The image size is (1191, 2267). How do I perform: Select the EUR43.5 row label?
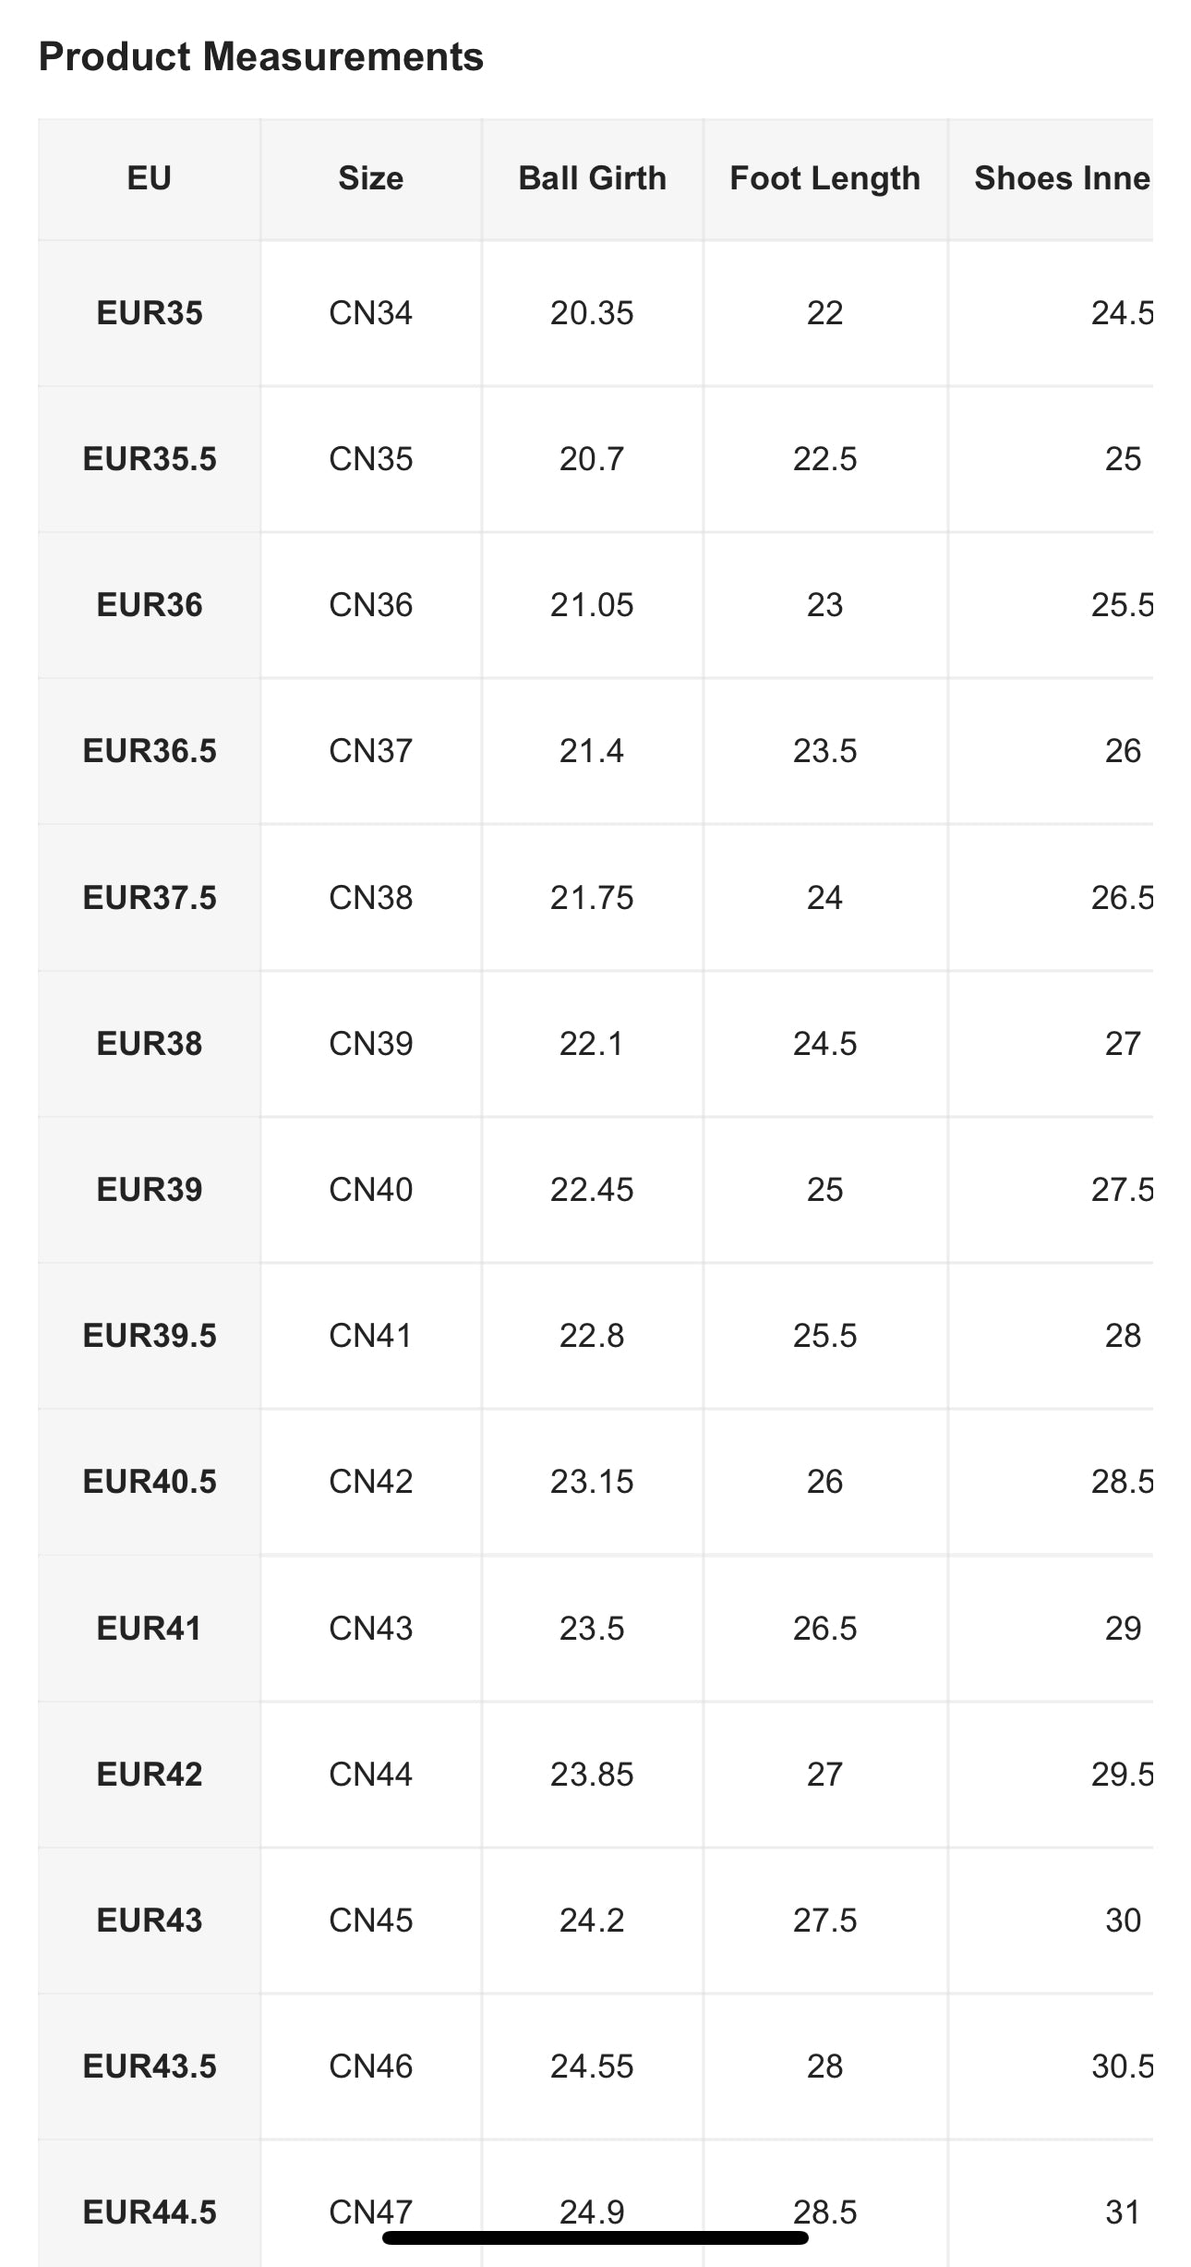click(150, 2067)
